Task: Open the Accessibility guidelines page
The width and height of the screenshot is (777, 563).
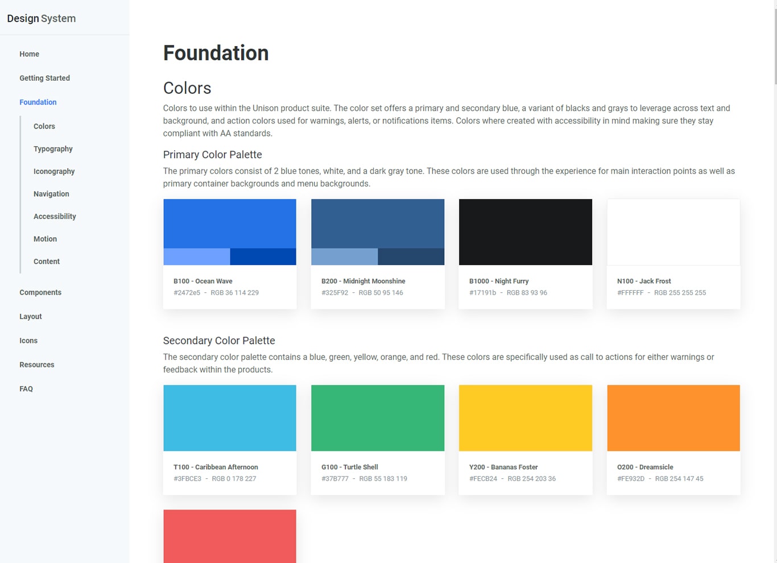Action: click(x=55, y=216)
